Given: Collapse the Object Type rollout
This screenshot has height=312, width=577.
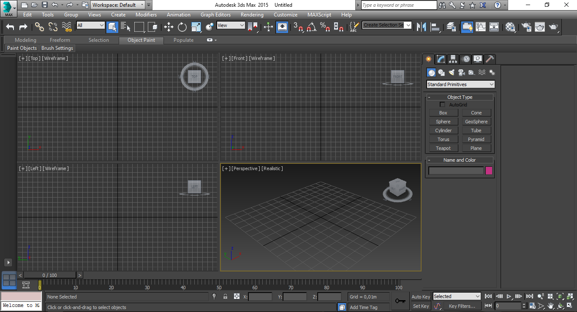Looking at the screenshot, I should click(x=460, y=97).
